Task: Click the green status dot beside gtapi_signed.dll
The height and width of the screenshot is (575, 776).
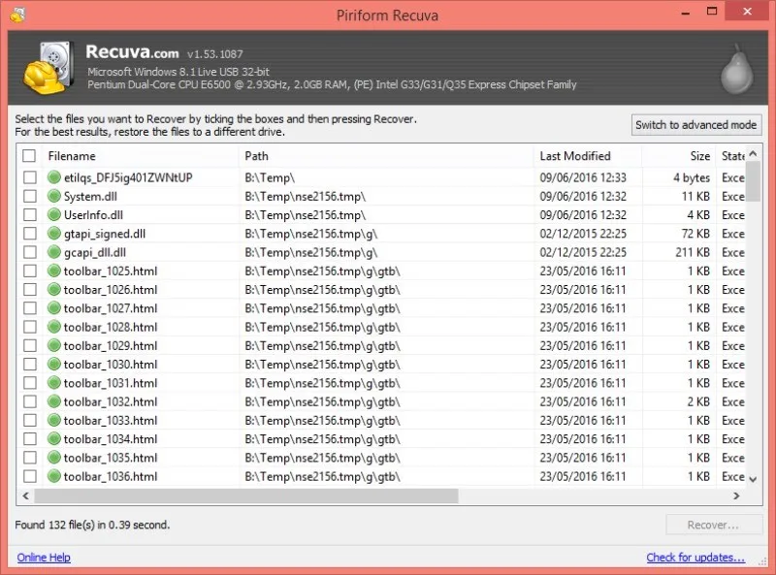Action: pyautogui.click(x=54, y=234)
